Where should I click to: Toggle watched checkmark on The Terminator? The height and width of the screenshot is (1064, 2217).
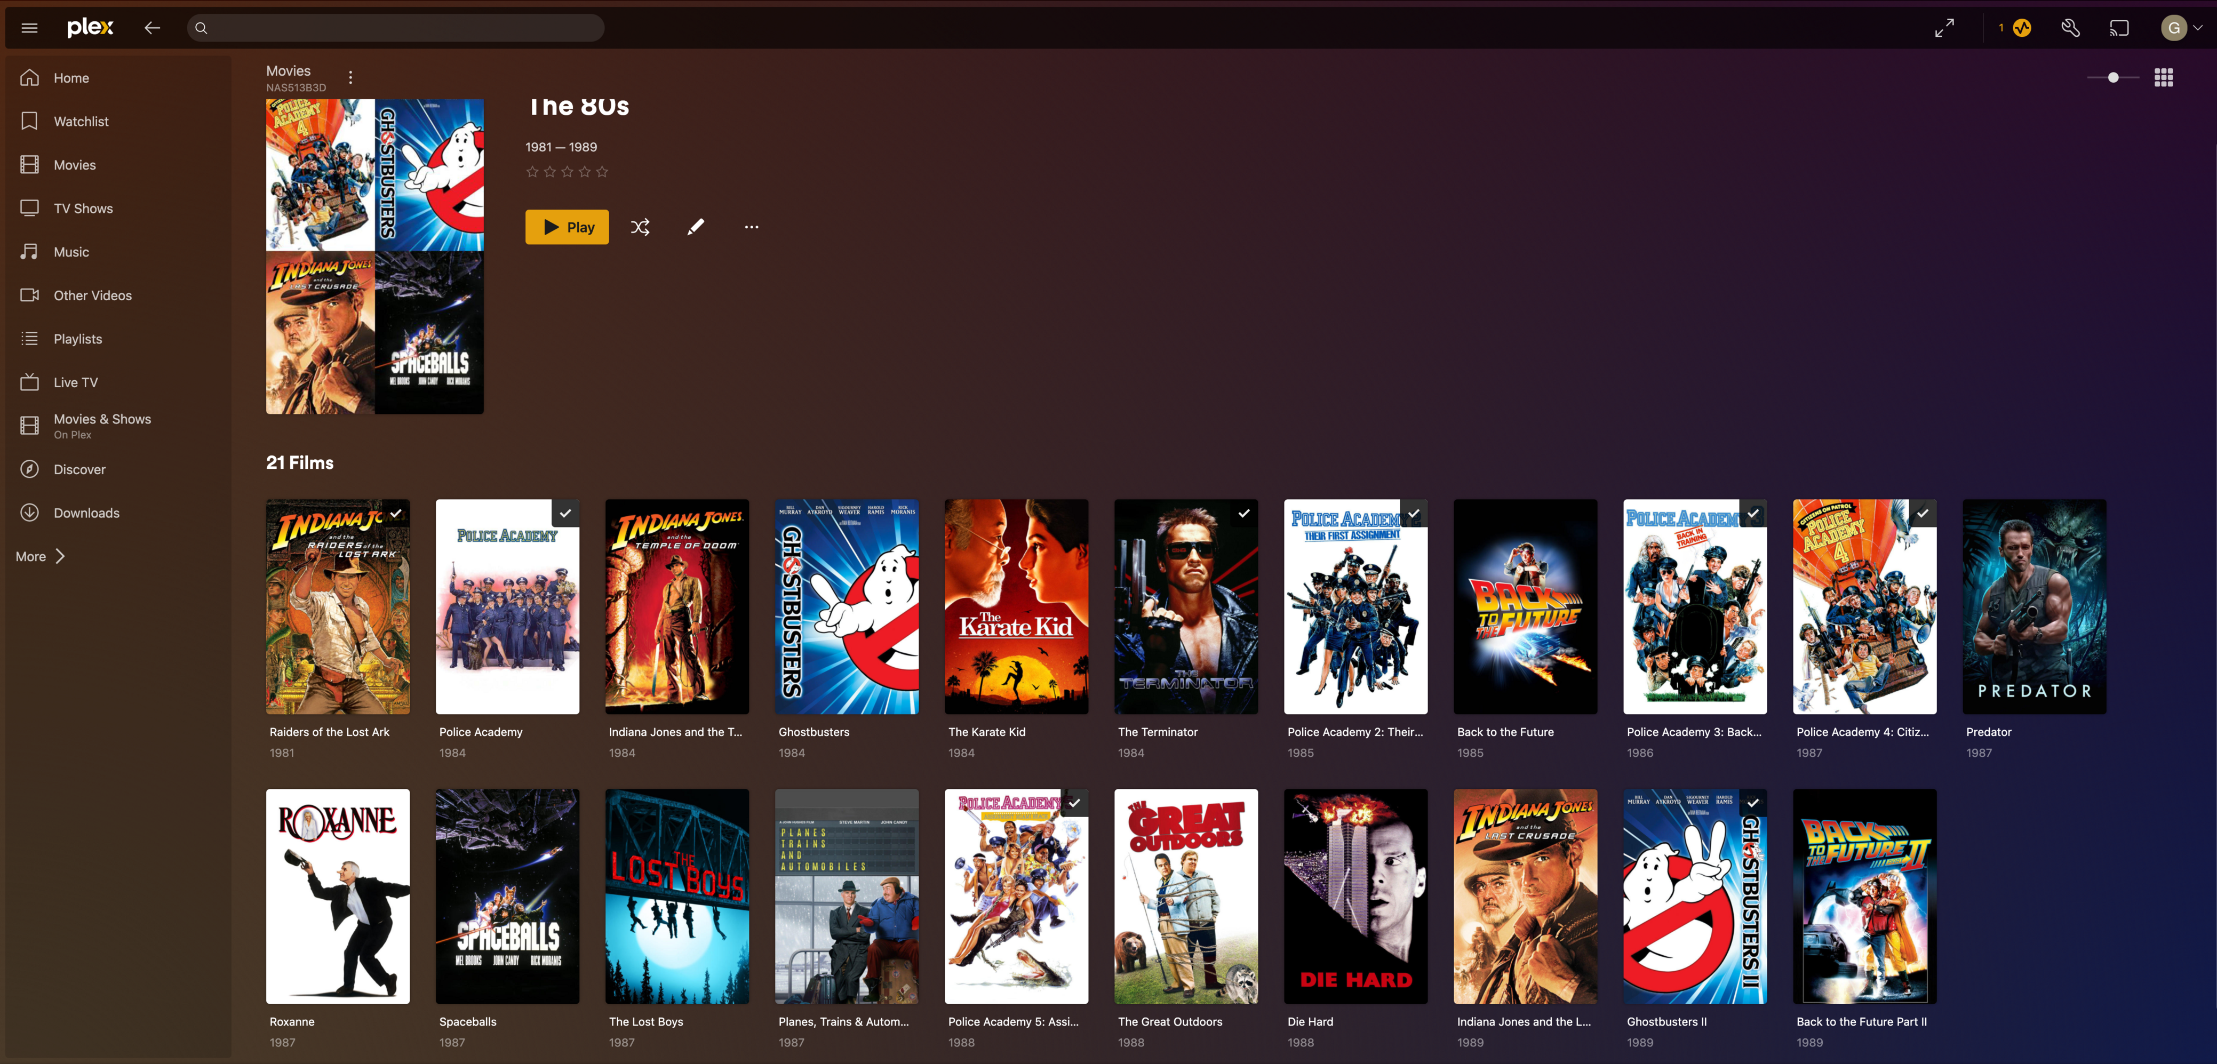pyautogui.click(x=1243, y=514)
